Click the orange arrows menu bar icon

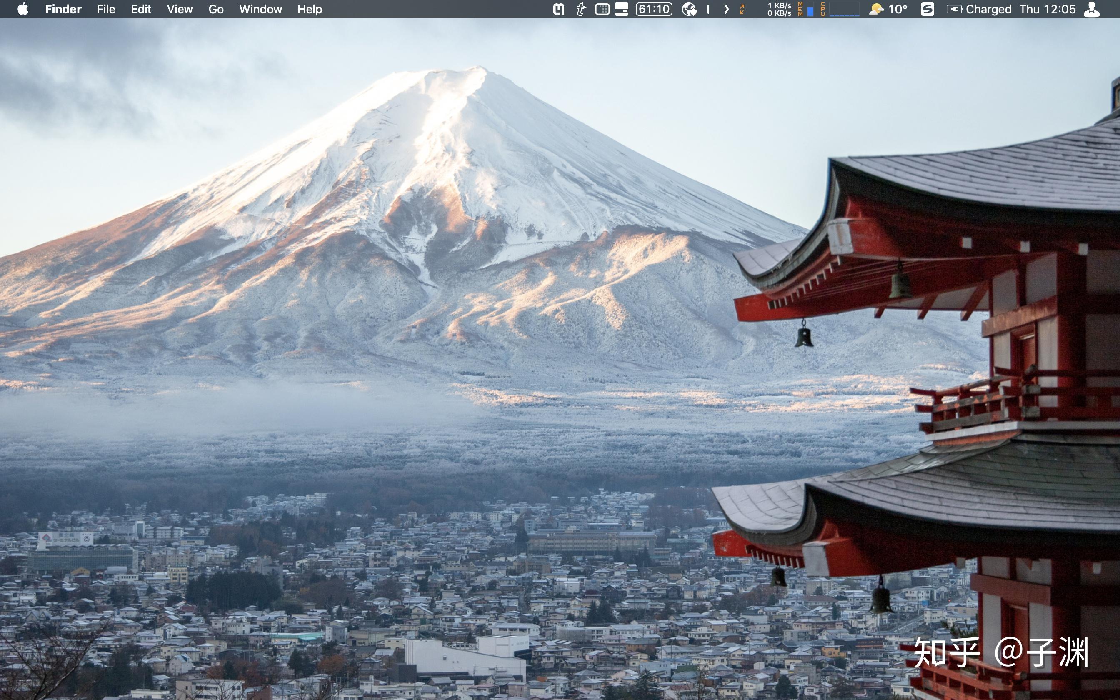point(742,9)
